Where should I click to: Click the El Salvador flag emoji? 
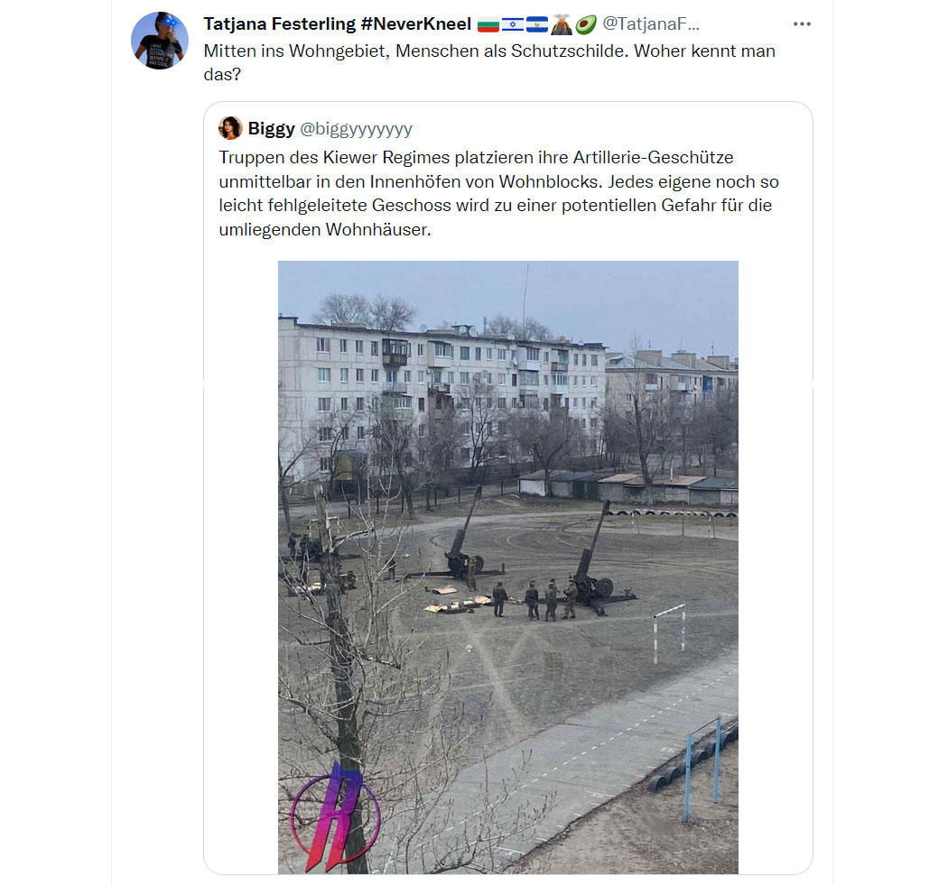537,24
